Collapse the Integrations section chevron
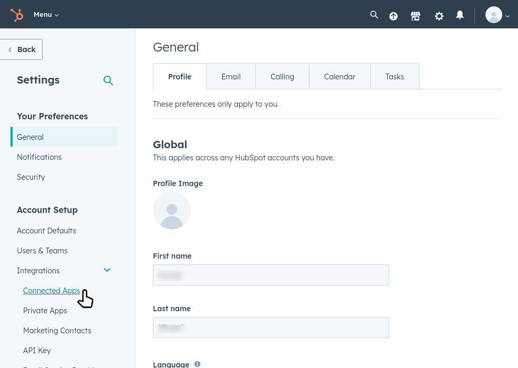 click(x=107, y=270)
